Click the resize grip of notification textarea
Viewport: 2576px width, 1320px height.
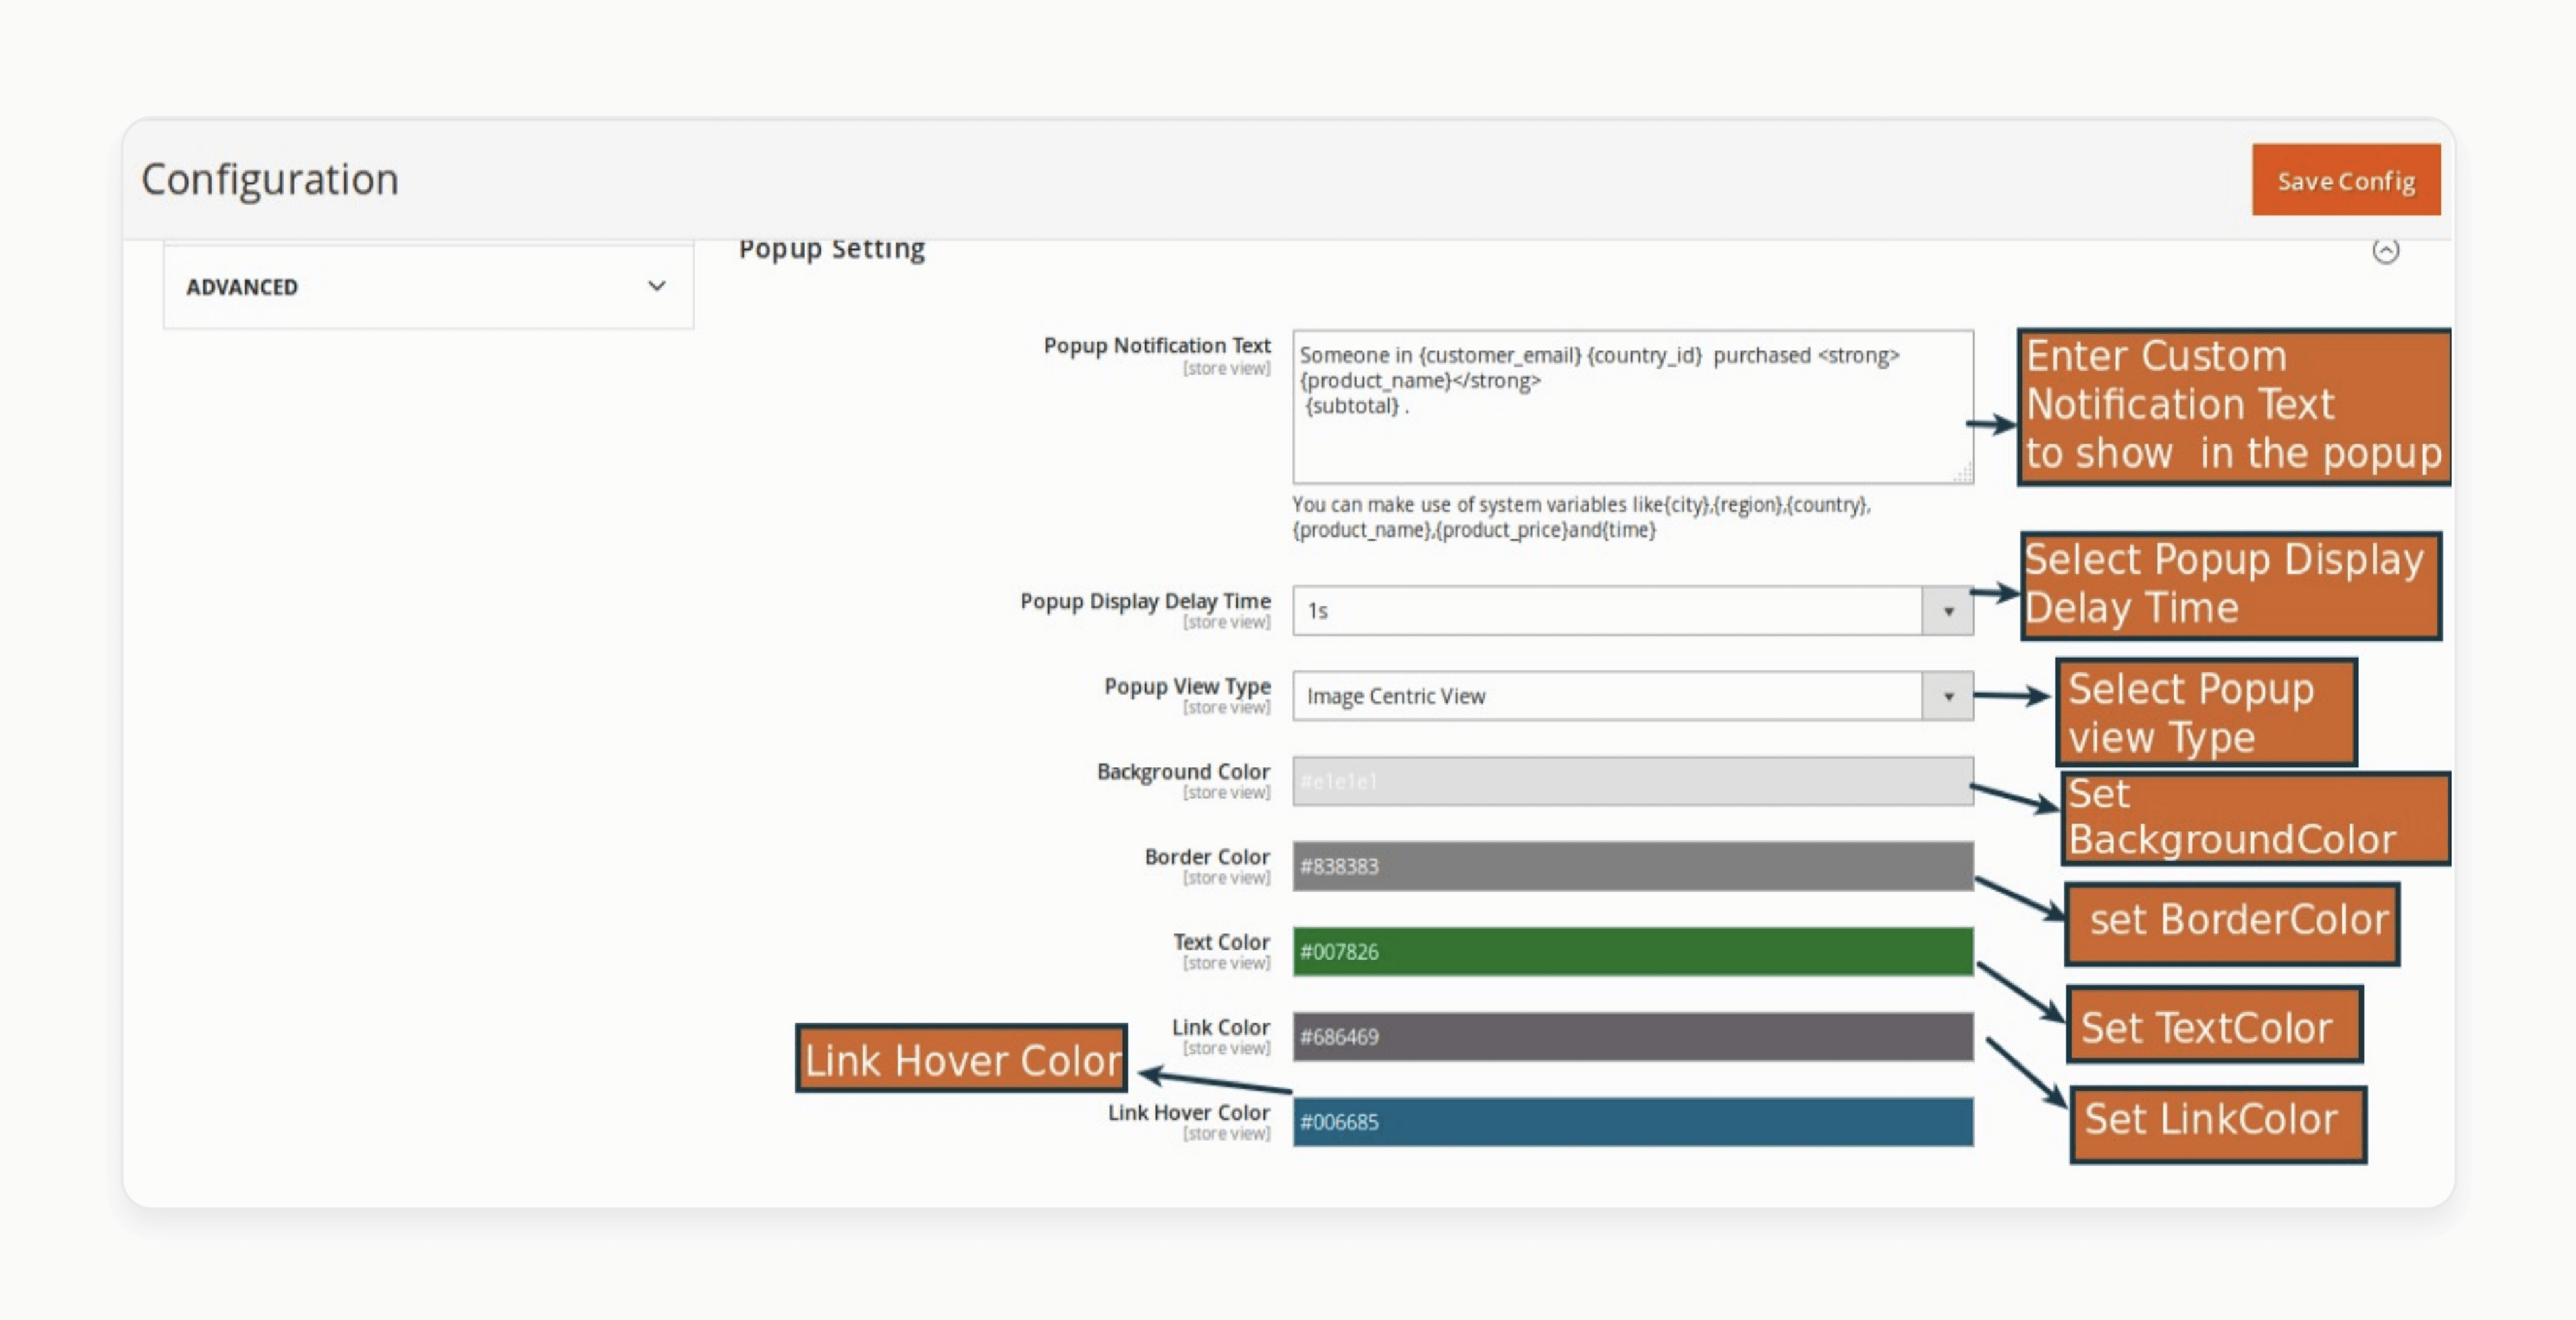[1963, 474]
